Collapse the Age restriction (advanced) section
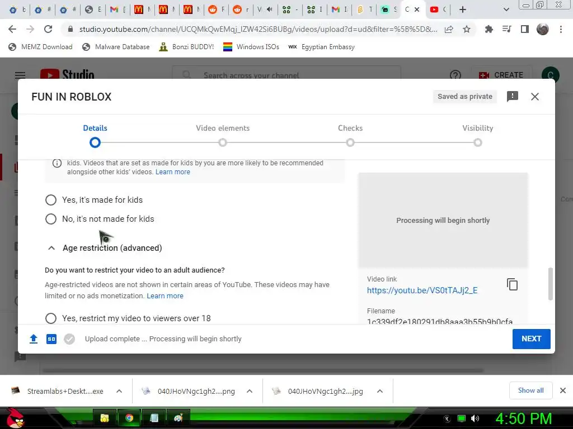 [51, 248]
